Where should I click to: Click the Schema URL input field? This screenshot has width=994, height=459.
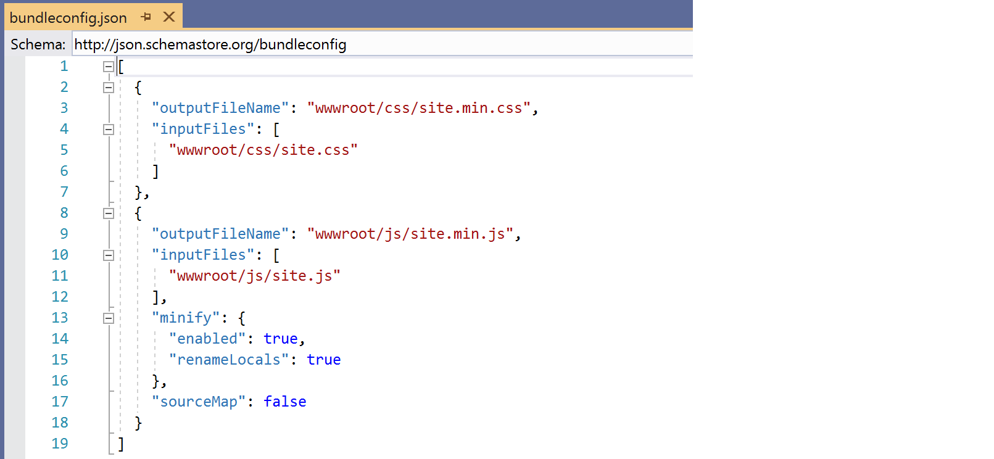tap(381, 44)
